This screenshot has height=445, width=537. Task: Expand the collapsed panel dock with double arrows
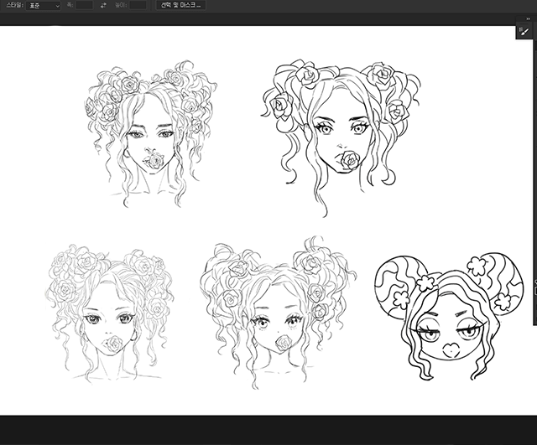[x=528, y=18]
